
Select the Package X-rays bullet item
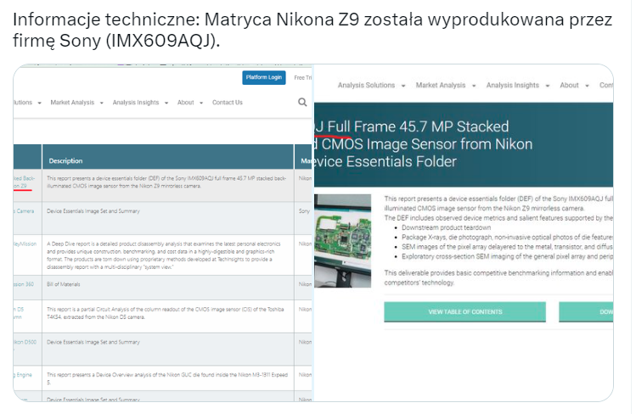pos(507,238)
